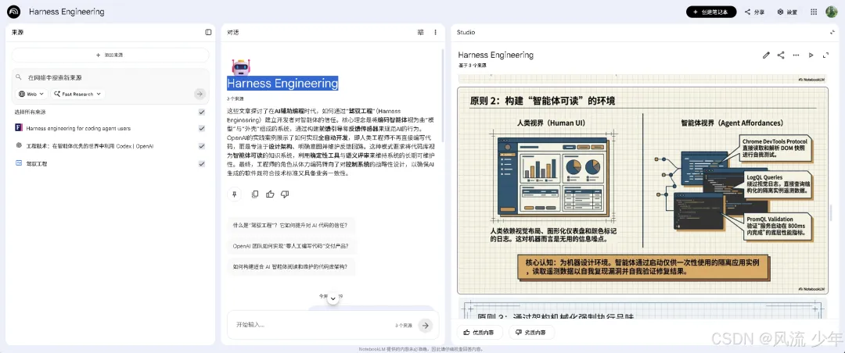The height and width of the screenshot is (353, 845).
Task: Click highlighted Harness Engineering heading in chat
Action: tap(282, 84)
